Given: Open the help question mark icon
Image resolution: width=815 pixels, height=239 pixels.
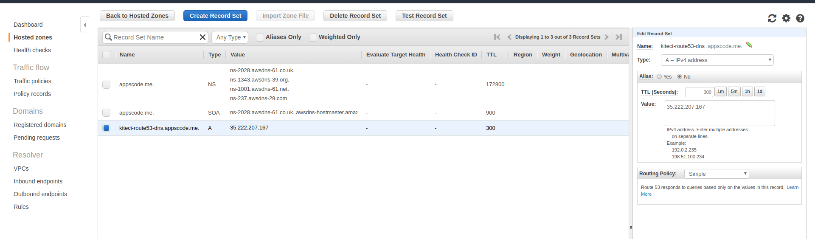Looking at the screenshot, I should click(800, 18).
